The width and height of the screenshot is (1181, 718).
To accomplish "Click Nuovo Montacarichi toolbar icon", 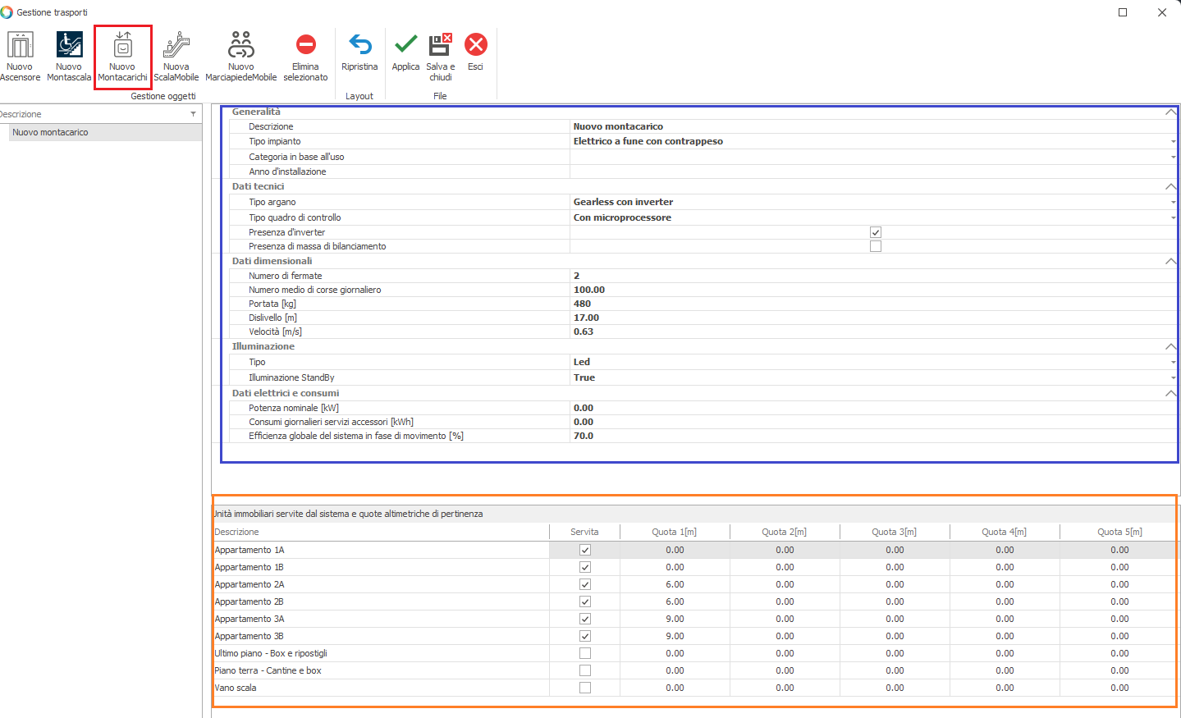I will pos(122,46).
